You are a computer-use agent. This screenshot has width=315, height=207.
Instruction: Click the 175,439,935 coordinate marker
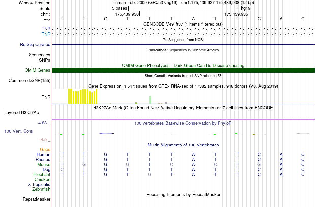[x=236, y=14]
